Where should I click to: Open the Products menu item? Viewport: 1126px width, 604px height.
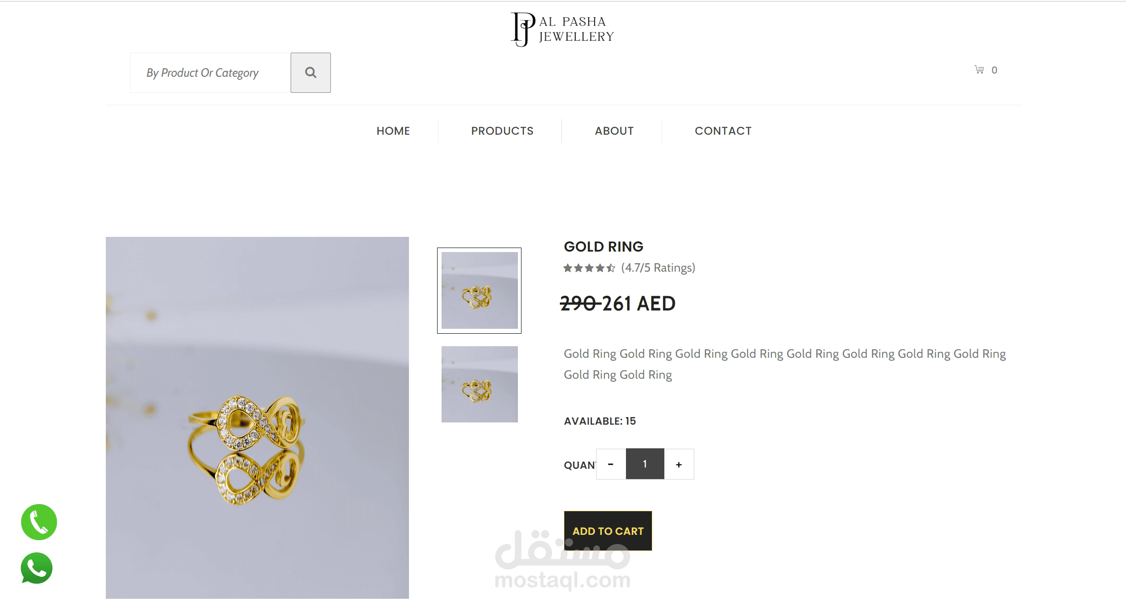click(502, 131)
